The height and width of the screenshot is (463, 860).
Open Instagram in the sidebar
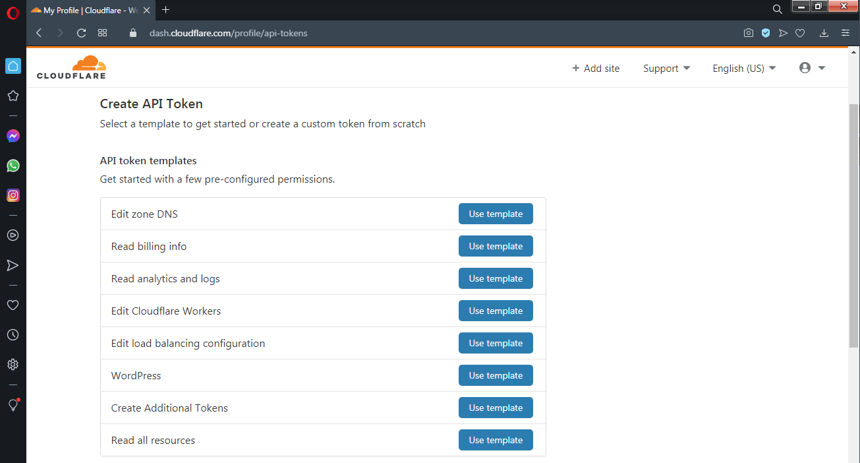pos(13,195)
